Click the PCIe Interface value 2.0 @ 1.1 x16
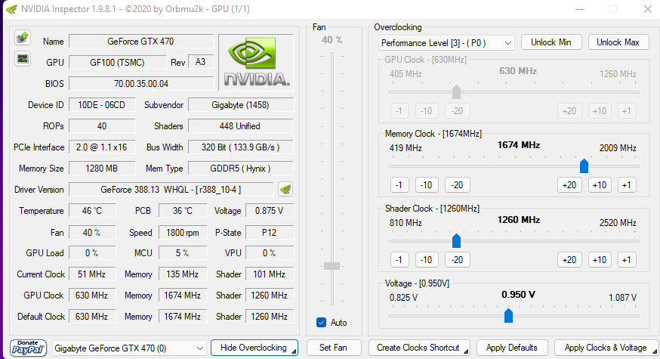 (x=102, y=147)
